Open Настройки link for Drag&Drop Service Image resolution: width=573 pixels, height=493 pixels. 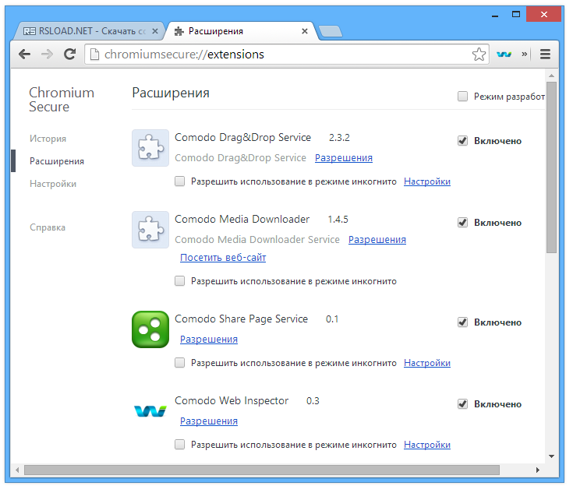[427, 181]
